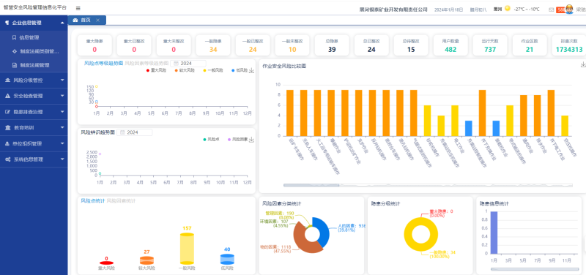The width and height of the screenshot is (586, 275).
Task: Expand the 风险分级管控 menu arrow
Action: [x=62, y=80]
